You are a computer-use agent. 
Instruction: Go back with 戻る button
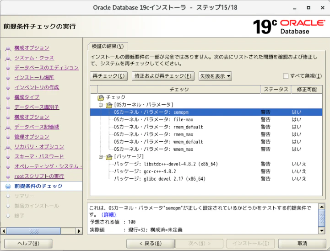coord(151,243)
